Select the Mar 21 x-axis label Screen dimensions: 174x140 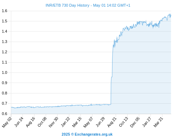(x=158, y=122)
